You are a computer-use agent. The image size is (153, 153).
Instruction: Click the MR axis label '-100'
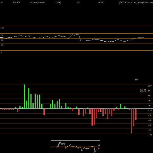150,135
